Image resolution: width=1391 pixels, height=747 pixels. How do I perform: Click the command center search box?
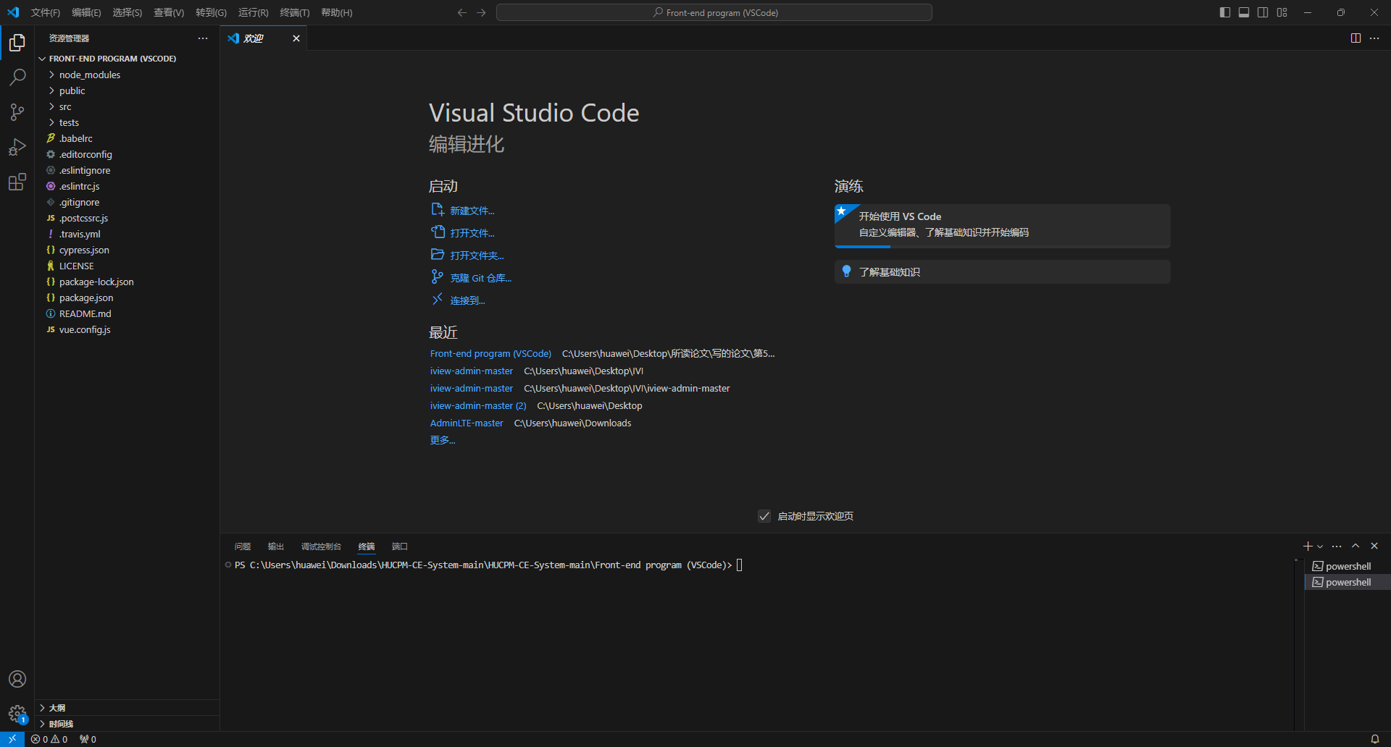[x=714, y=12]
